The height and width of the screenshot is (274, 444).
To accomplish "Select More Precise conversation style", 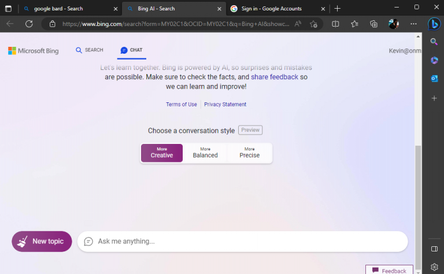I will (x=250, y=153).
